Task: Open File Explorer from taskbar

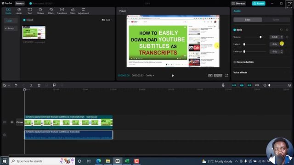Action: click(x=108, y=161)
